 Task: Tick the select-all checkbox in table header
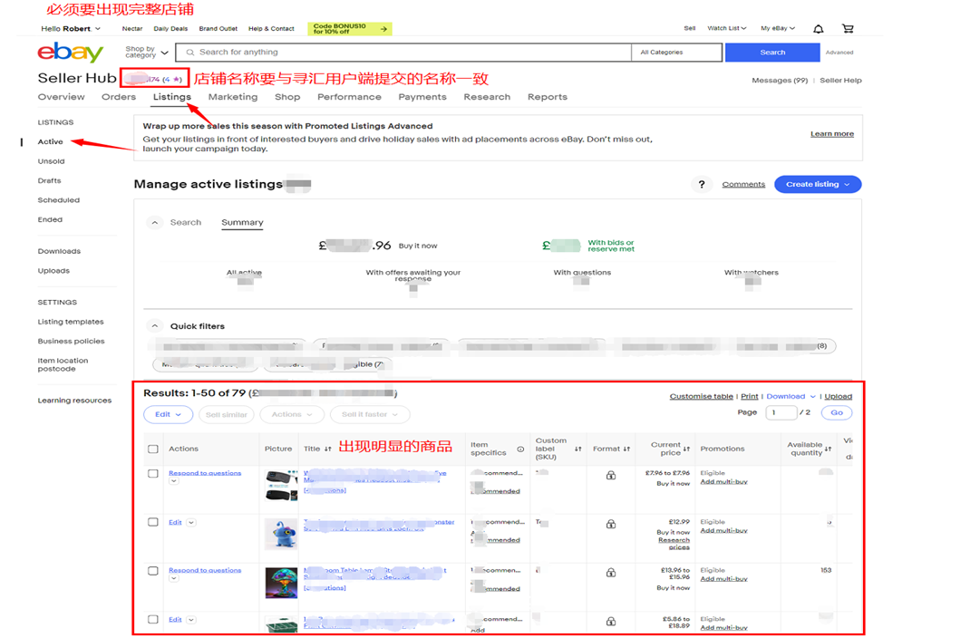point(153,449)
